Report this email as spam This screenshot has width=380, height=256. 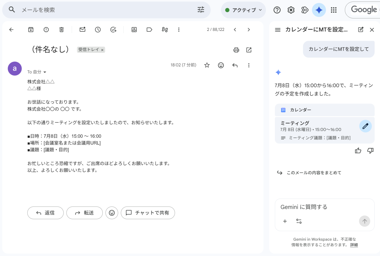(46, 29)
